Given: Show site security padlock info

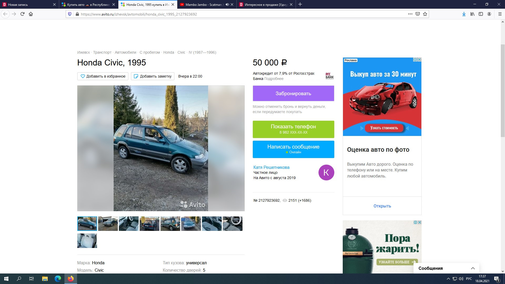Looking at the screenshot, I should (x=77, y=14).
